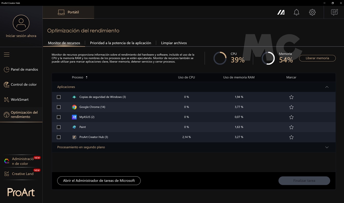Open Prioridad a la potencia de la aplicación tab
This screenshot has height=203, width=344.
[120, 43]
